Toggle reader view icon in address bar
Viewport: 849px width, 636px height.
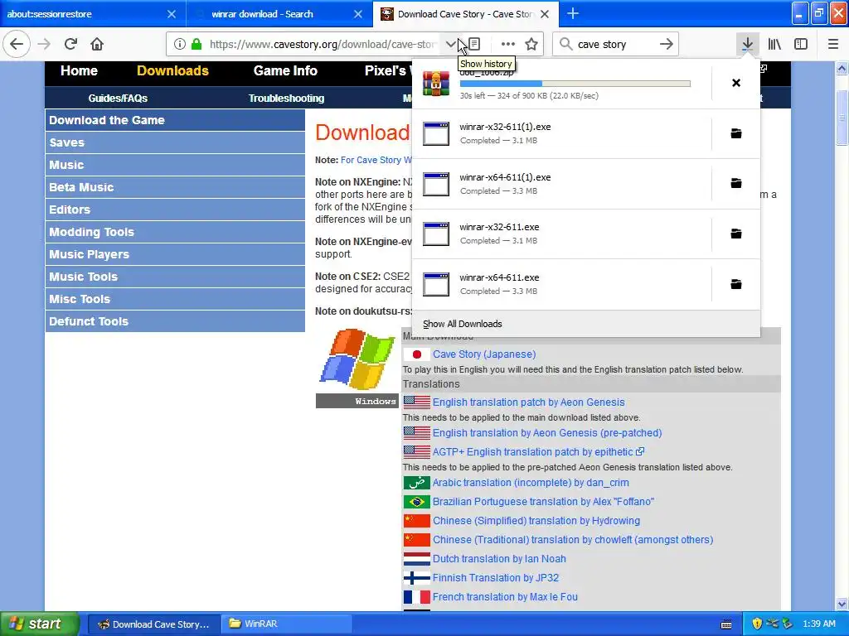(474, 44)
